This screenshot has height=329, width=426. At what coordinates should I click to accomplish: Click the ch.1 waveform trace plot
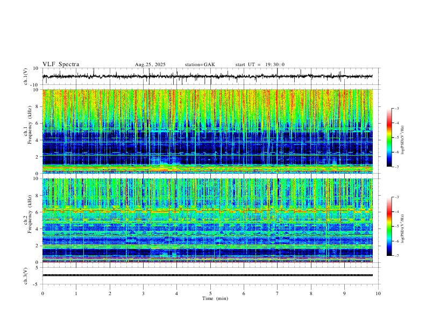(207, 76)
